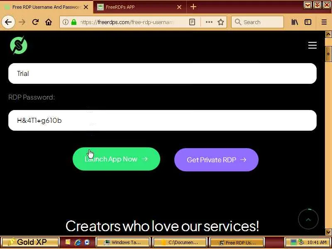
Task: Reload the current page
Action: (x=35, y=22)
